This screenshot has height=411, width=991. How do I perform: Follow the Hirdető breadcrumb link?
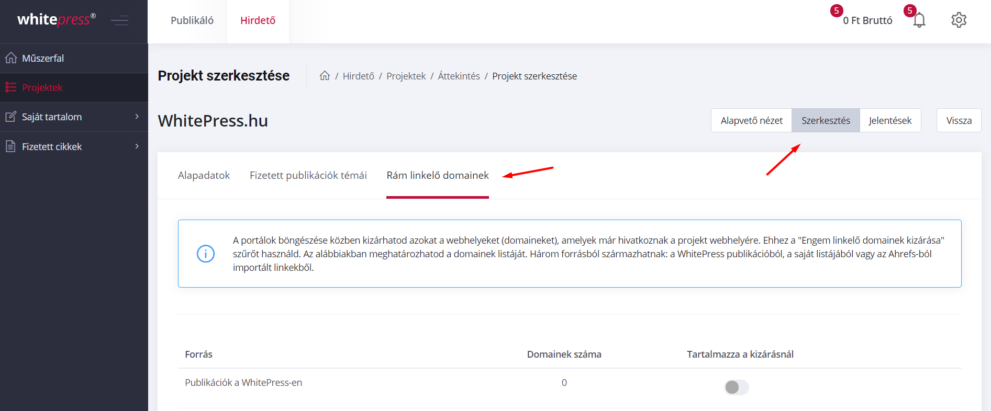point(359,76)
